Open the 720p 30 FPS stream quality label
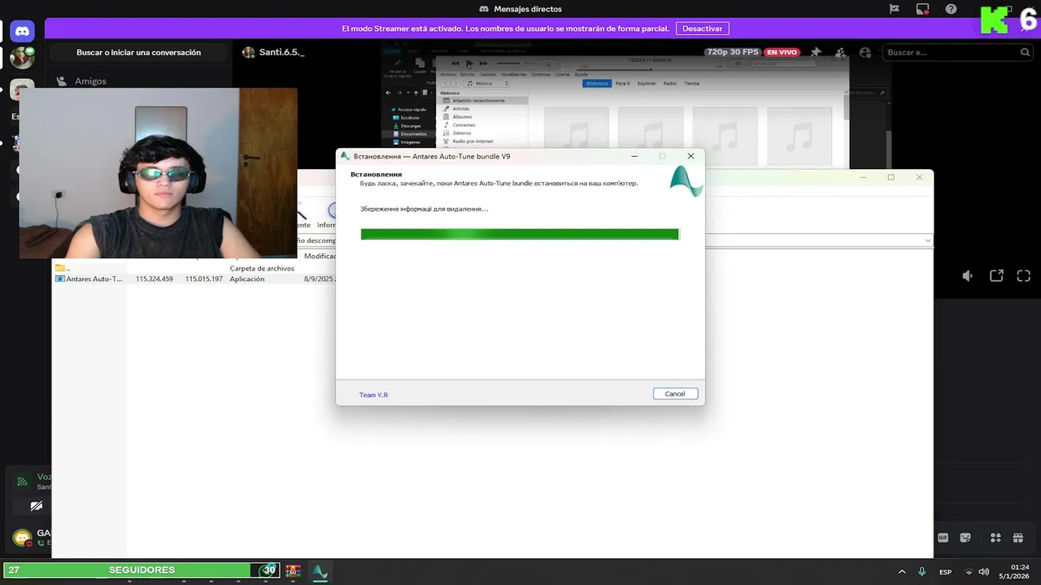 (733, 52)
